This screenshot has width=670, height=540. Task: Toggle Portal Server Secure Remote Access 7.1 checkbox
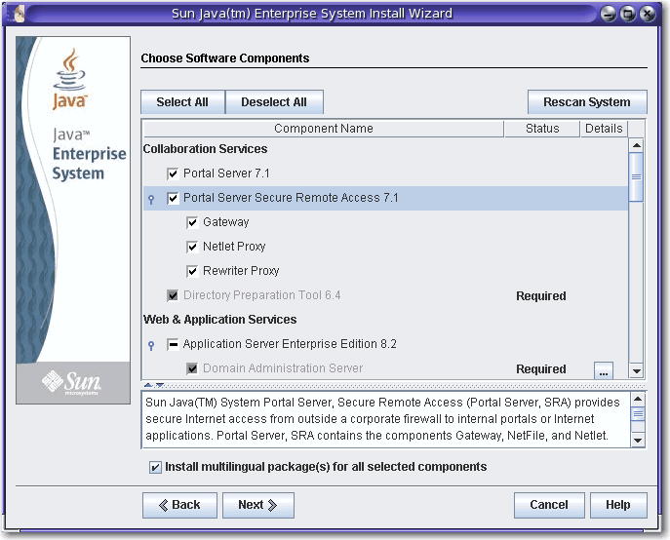(173, 198)
